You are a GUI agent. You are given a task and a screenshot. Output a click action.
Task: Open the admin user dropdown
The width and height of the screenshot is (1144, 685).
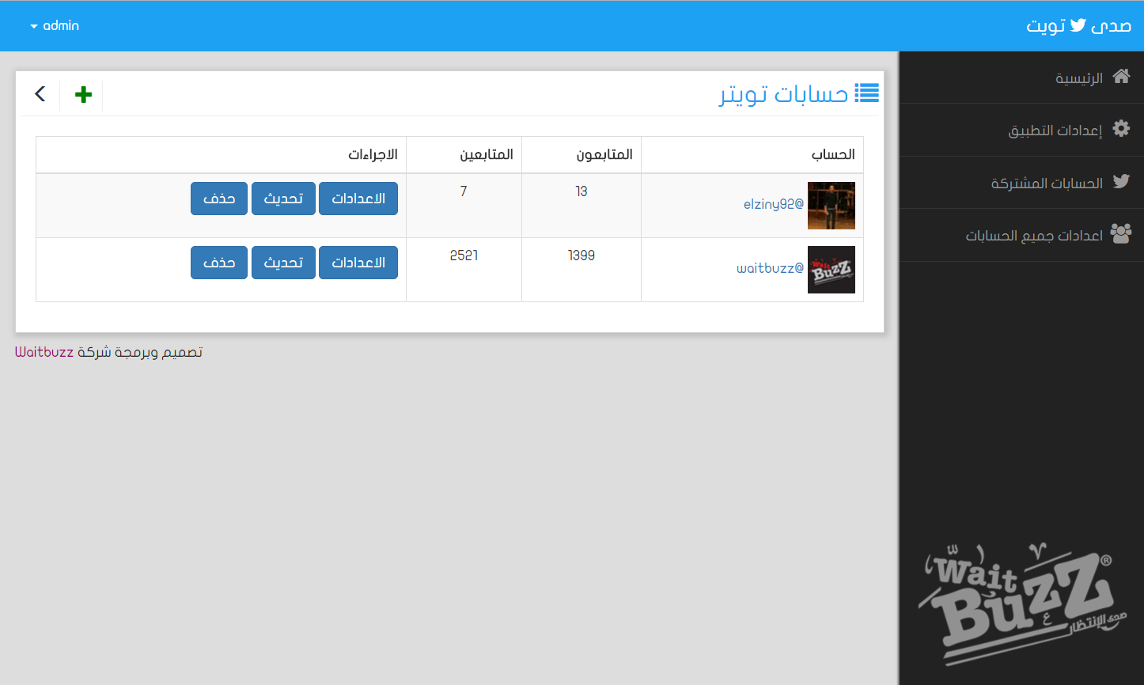click(55, 25)
